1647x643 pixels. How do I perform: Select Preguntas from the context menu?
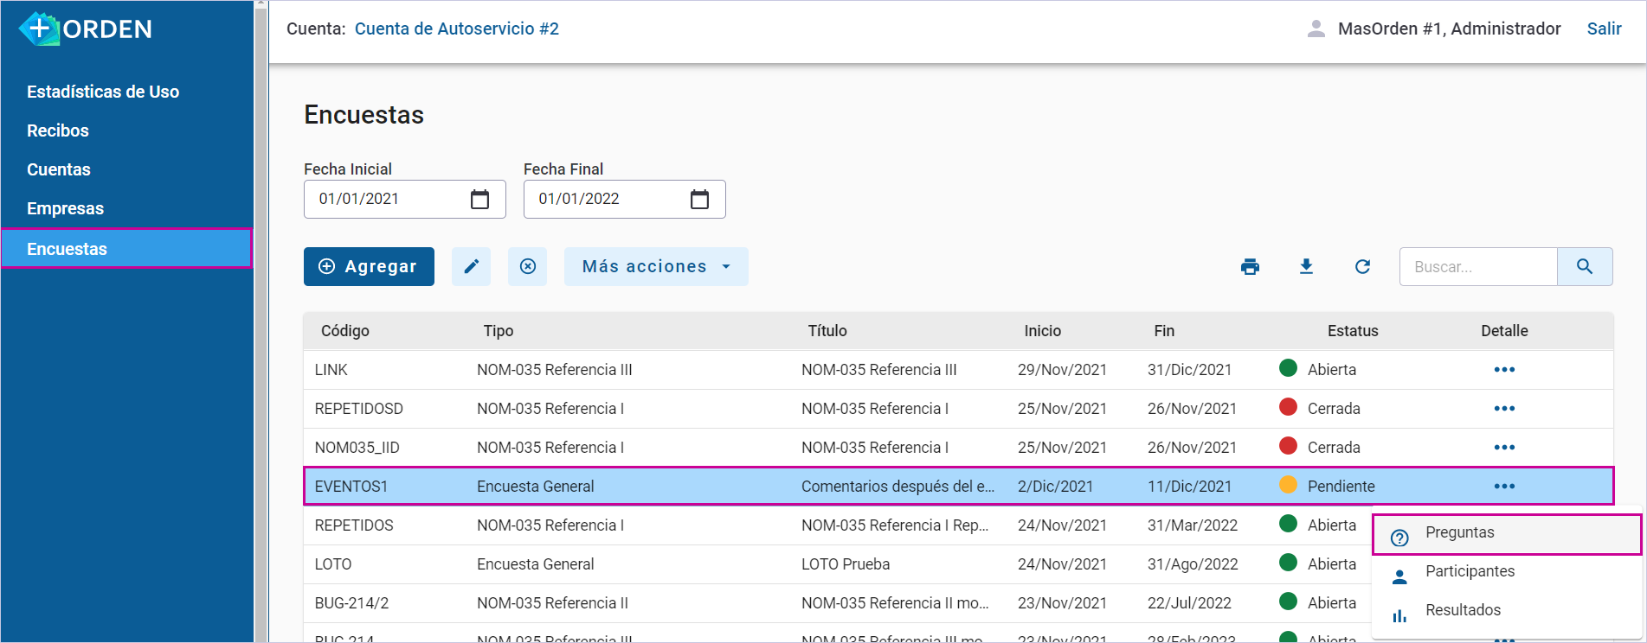pos(1459,533)
